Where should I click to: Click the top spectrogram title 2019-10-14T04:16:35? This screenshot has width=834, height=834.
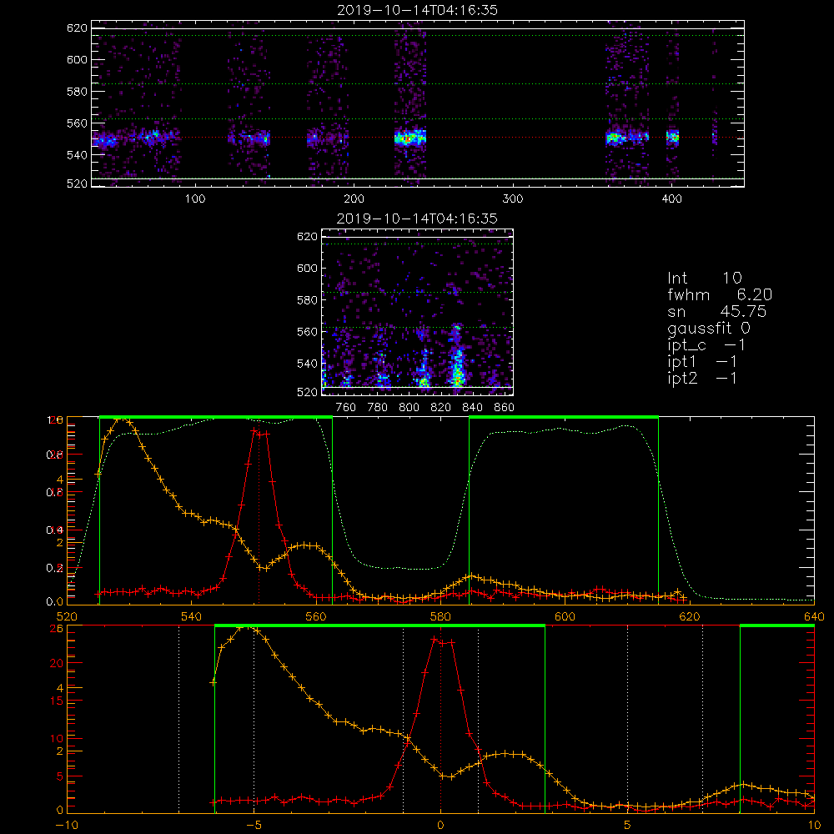pyautogui.click(x=417, y=10)
